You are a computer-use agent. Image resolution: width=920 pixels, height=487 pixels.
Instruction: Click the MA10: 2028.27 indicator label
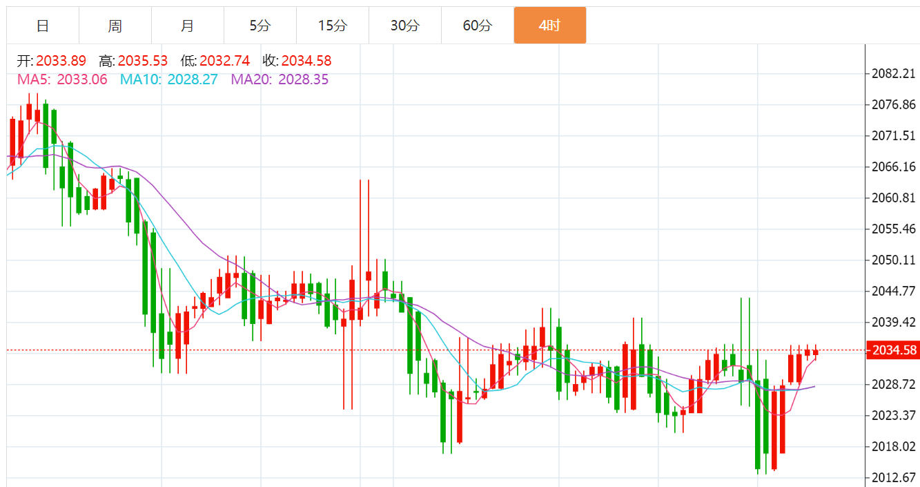(x=169, y=79)
